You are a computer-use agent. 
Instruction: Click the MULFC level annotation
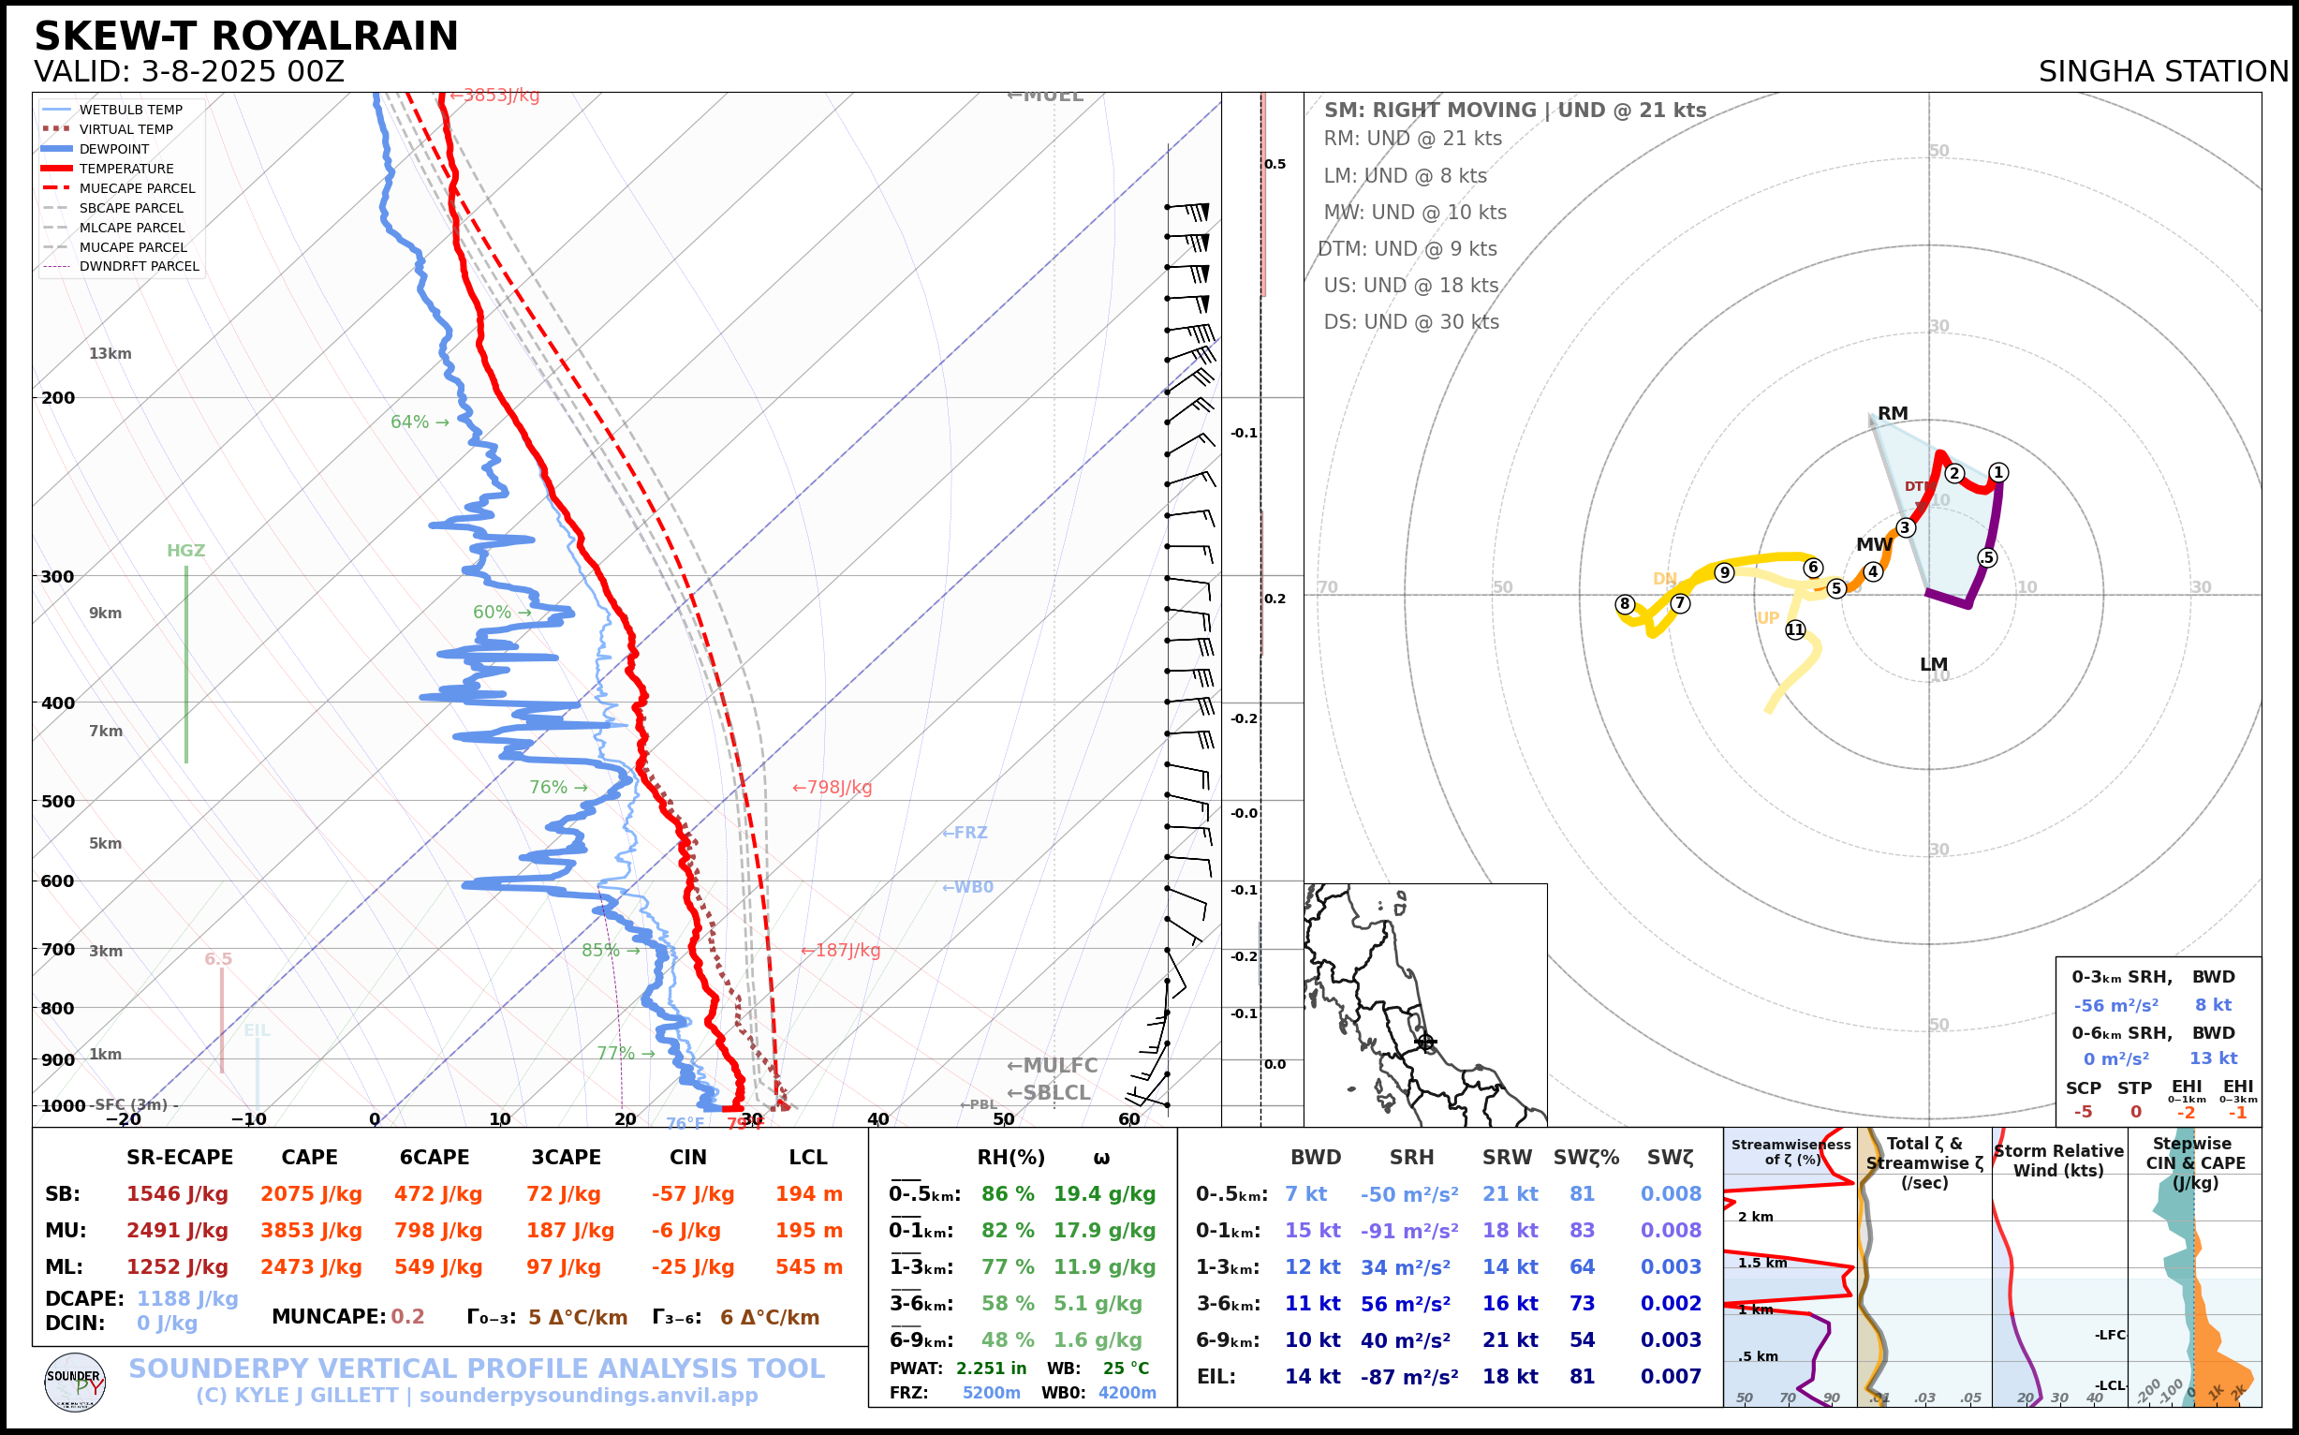(x=1053, y=1066)
